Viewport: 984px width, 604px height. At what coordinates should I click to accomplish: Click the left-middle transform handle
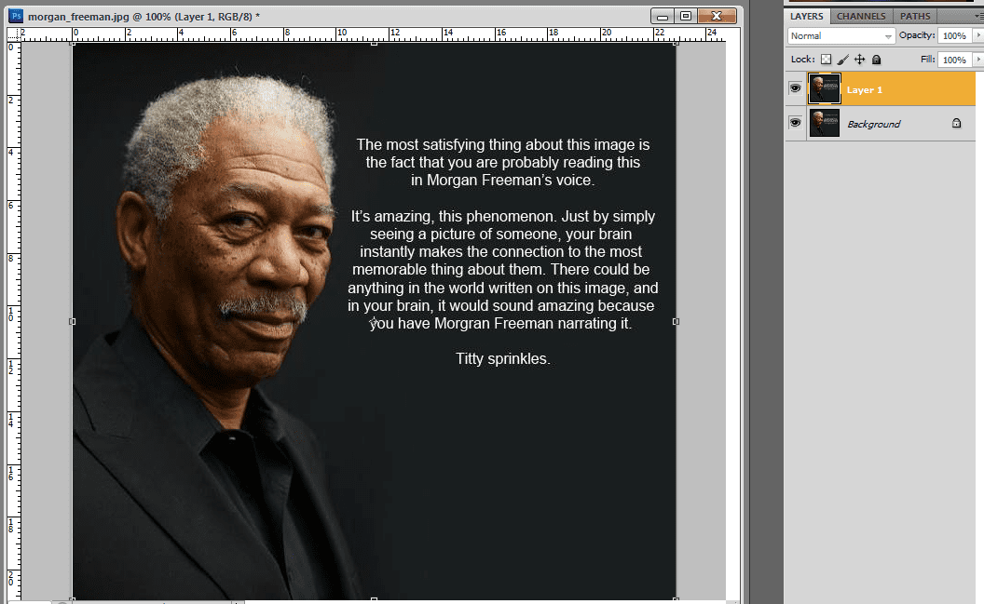coord(72,321)
